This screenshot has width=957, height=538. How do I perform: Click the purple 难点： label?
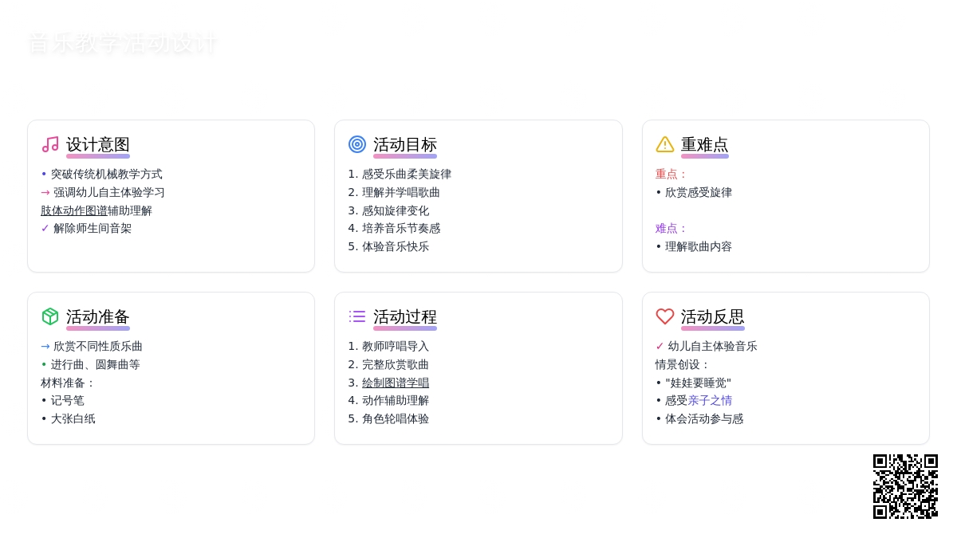[x=671, y=229]
